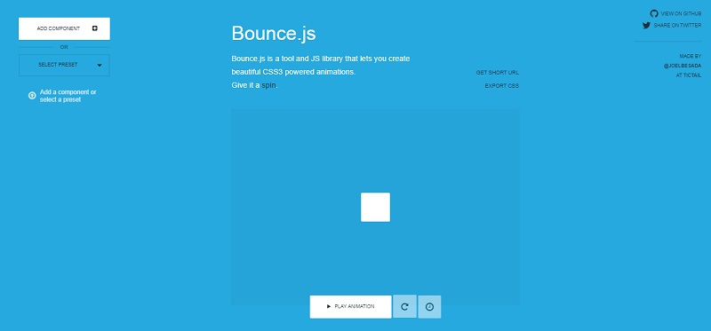Click the loop animation refresh icon
The width and height of the screenshot is (711, 331).
pos(405,306)
